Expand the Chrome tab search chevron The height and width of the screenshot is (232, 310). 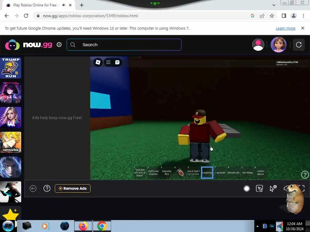pyautogui.click(x=274, y=5)
